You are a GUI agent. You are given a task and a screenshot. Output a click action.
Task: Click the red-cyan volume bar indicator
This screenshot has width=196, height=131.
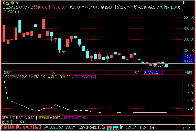pyautogui.click(x=113, y=127)
